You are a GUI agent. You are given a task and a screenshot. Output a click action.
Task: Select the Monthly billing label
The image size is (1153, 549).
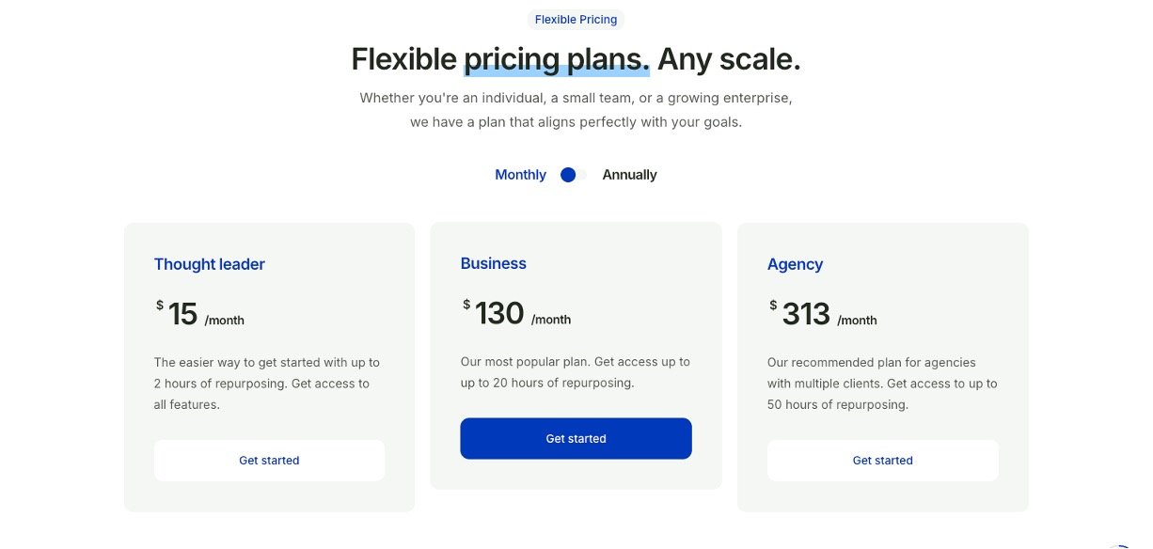coord(520,175)
